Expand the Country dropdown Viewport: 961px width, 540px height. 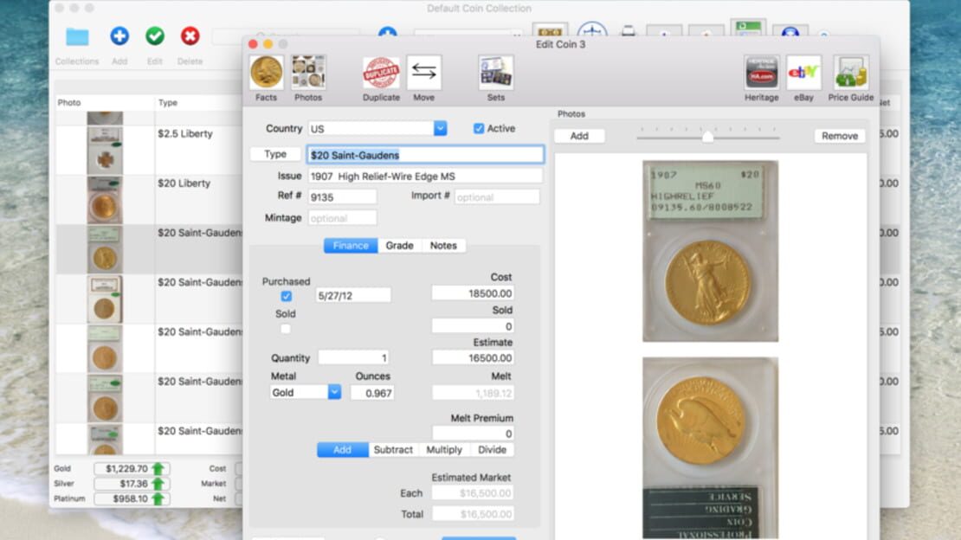pos(440,129)
